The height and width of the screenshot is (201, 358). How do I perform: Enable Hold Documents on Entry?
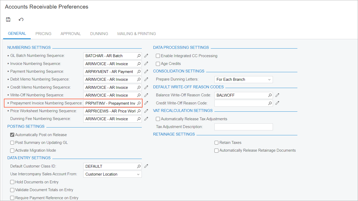point(12,182)
